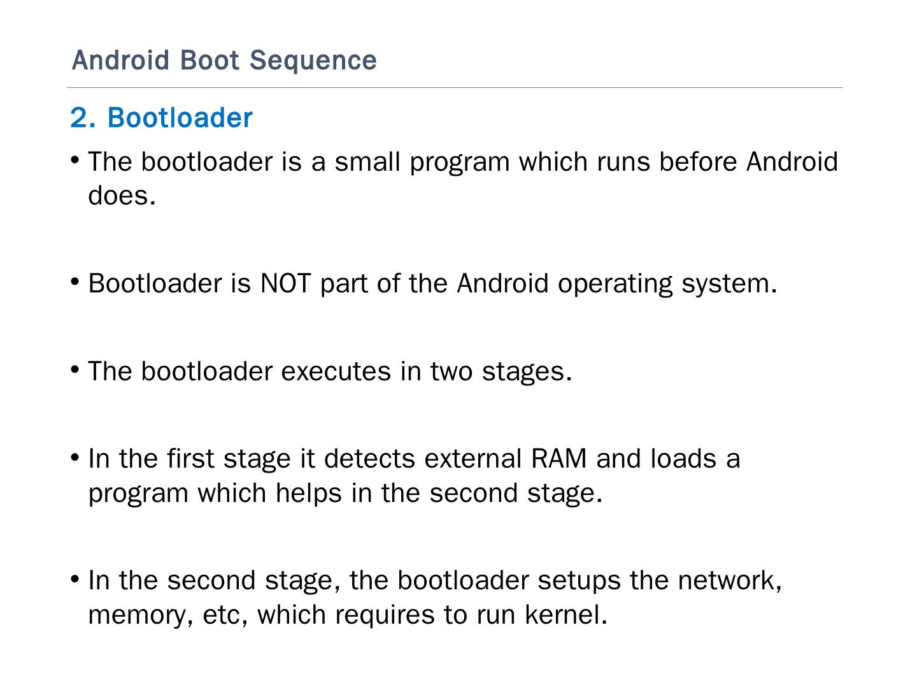
Task: Click the word 'setups' in last bullet
Action: pos(578,580)
